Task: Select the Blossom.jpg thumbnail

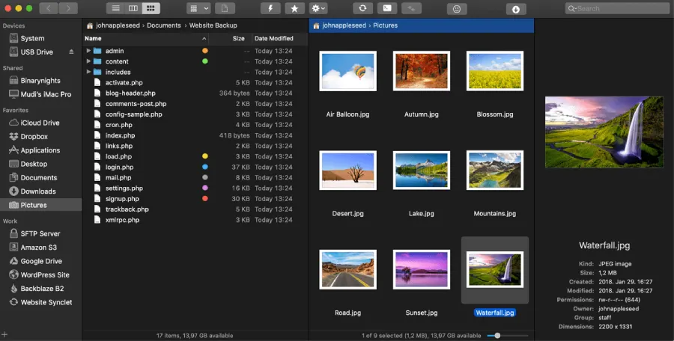Action: click(495, 71)
